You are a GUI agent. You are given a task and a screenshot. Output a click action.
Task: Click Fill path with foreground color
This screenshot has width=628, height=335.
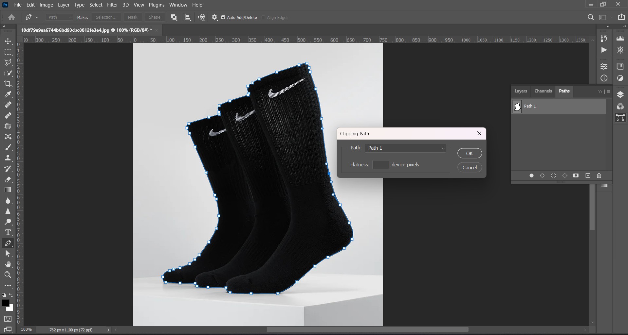pos(531,176)
